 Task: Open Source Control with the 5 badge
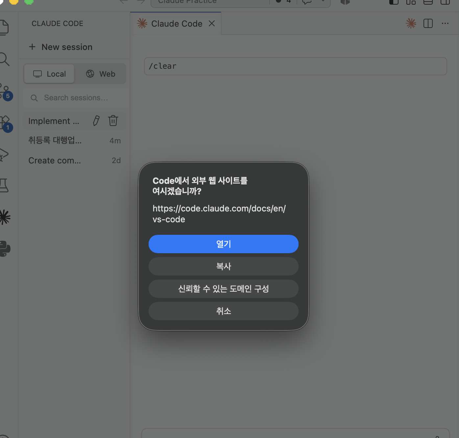tap(5, 91)
